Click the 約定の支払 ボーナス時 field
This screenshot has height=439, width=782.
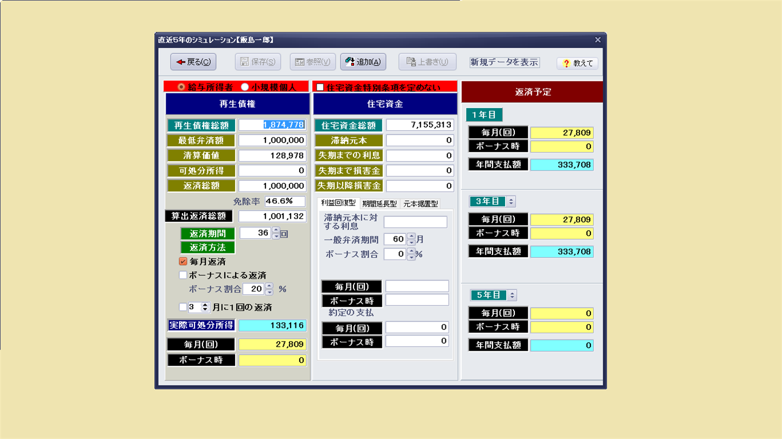tap(417, 341)
